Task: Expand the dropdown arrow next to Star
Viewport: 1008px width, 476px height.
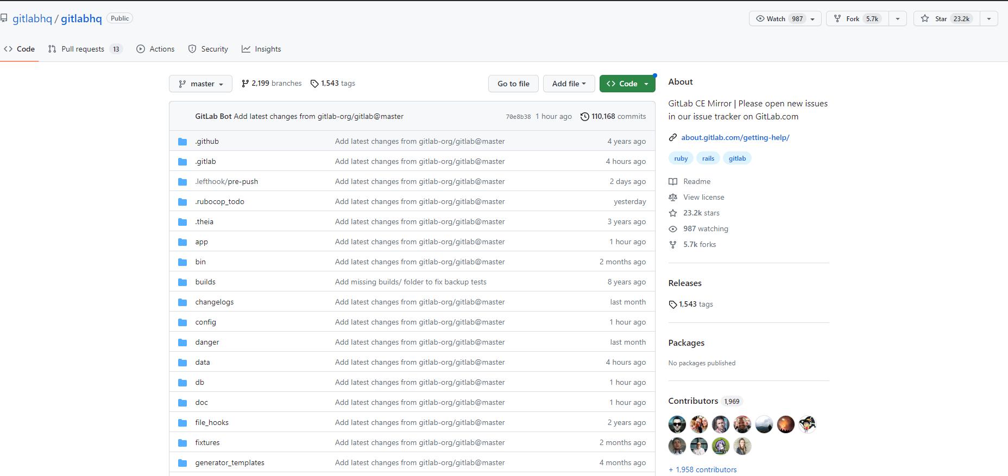Action: pos(989,18)
